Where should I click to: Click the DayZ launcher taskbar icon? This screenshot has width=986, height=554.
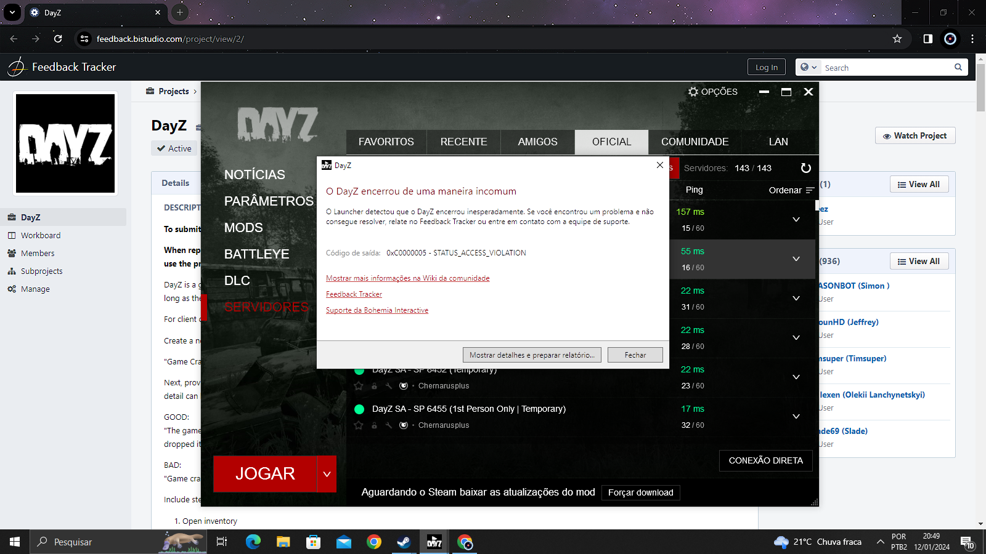coord(434,542)
